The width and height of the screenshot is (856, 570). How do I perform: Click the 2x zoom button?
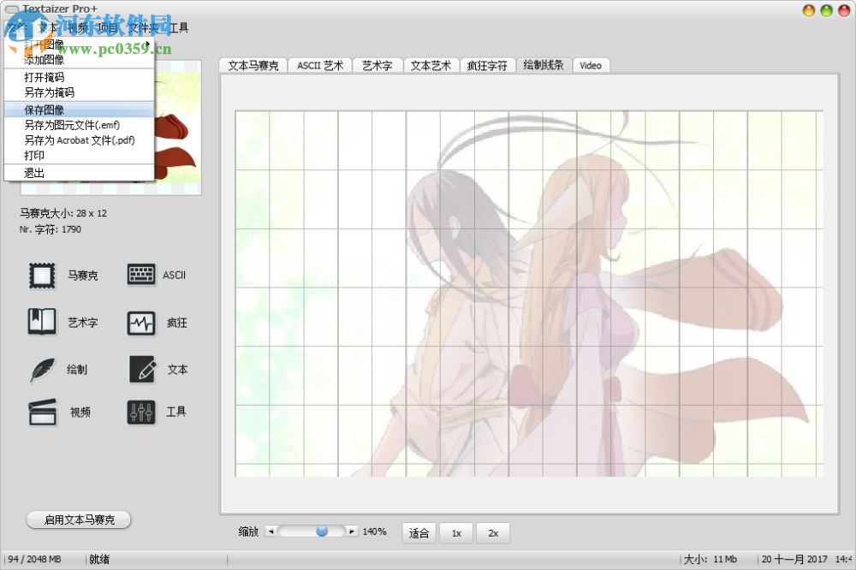click(493, 532)
